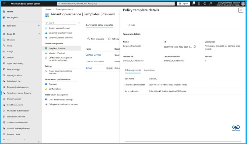The image size is (247, 144).
Task: Click Edit in the template details panel
Action: click(x=131, y=25)
